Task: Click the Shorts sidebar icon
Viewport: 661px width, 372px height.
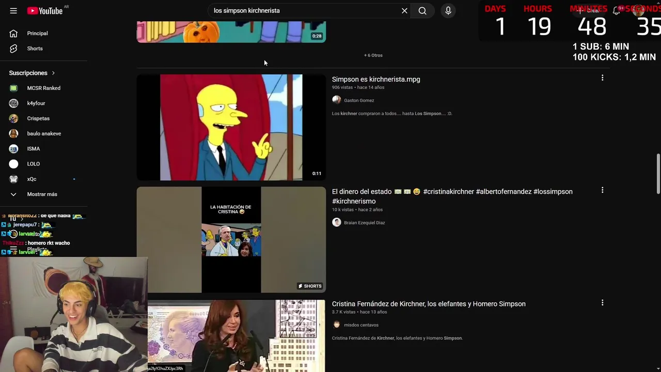Action: 14,49
